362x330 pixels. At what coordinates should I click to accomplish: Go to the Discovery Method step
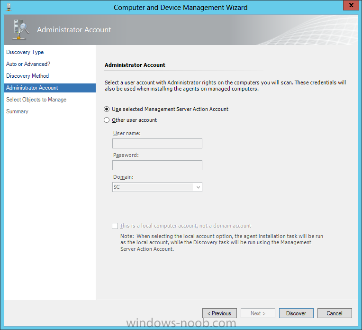tap(27, 76)
